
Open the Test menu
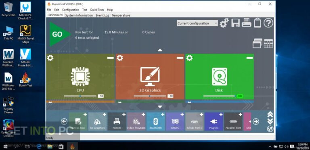85,10
